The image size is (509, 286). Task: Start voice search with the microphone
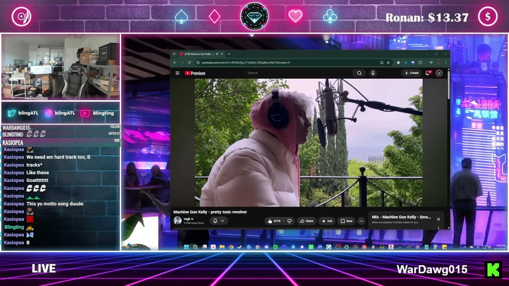pos(373,73)
